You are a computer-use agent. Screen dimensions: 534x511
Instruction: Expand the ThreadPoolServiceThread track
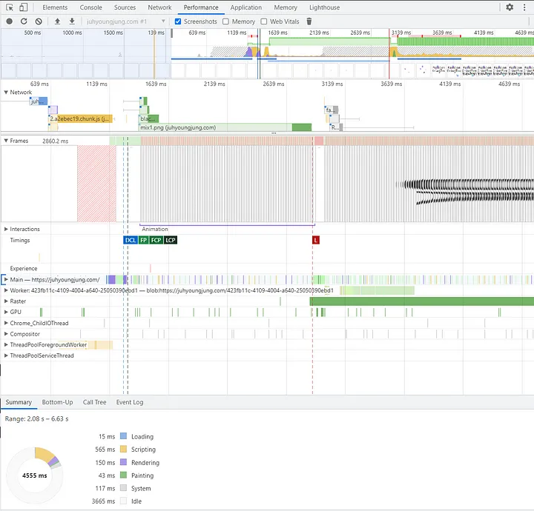(6, 355)
